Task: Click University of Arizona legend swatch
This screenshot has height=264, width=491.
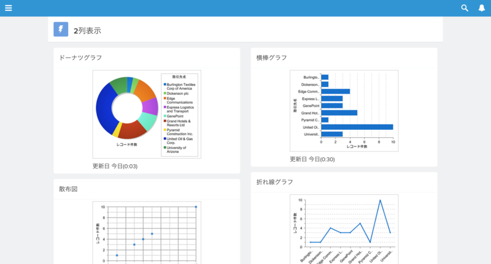Action: tap(165, 148)
